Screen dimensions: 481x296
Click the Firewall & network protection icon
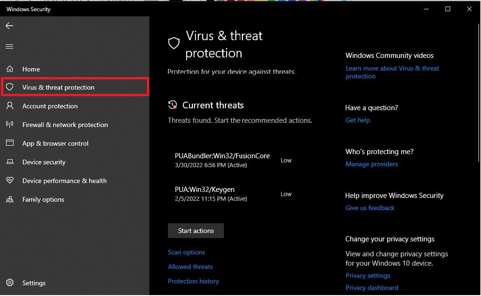9,125
